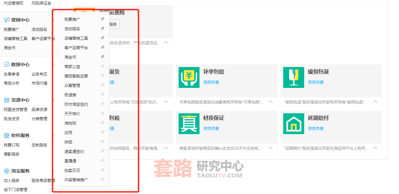Click the 货源中心 box icon
This screenshot has height=194, width=399.
point(7,100)
